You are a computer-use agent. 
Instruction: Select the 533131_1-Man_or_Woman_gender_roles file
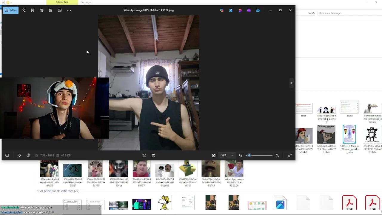pos(350,139)
